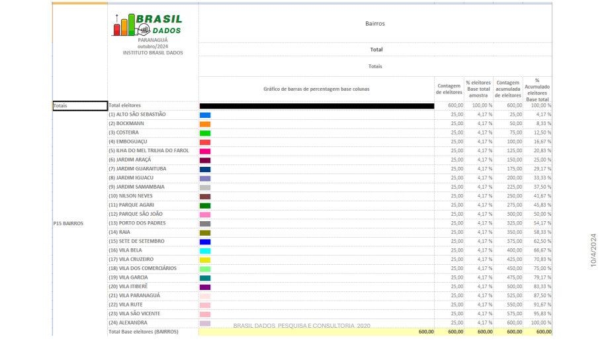Click the Contagem acumulada de eleitores header
The width and height of the screenshot is (604, 341).
[x=507, y=89]
